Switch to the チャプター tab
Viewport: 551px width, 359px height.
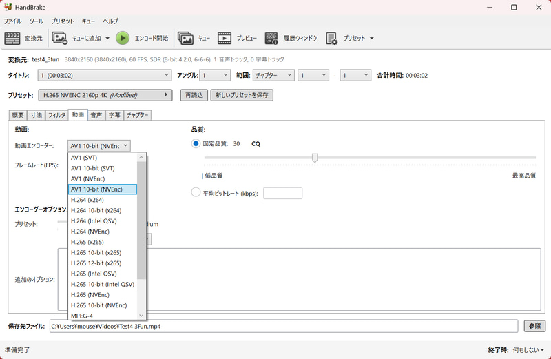pos(137,115)
